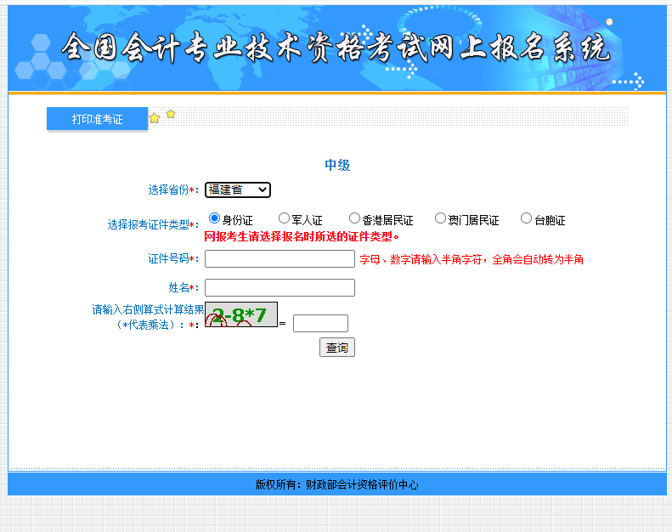Screen dimensions: 672x532
Task: Open the 福建省 province dropdown
Action: 237,190
